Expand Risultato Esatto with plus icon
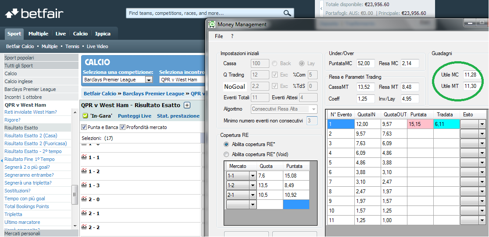 [187, 105]
